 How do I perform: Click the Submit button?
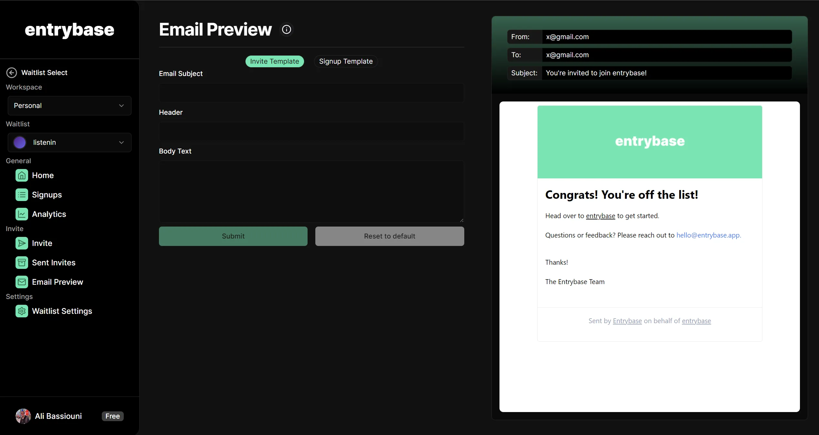coord(233,236)
